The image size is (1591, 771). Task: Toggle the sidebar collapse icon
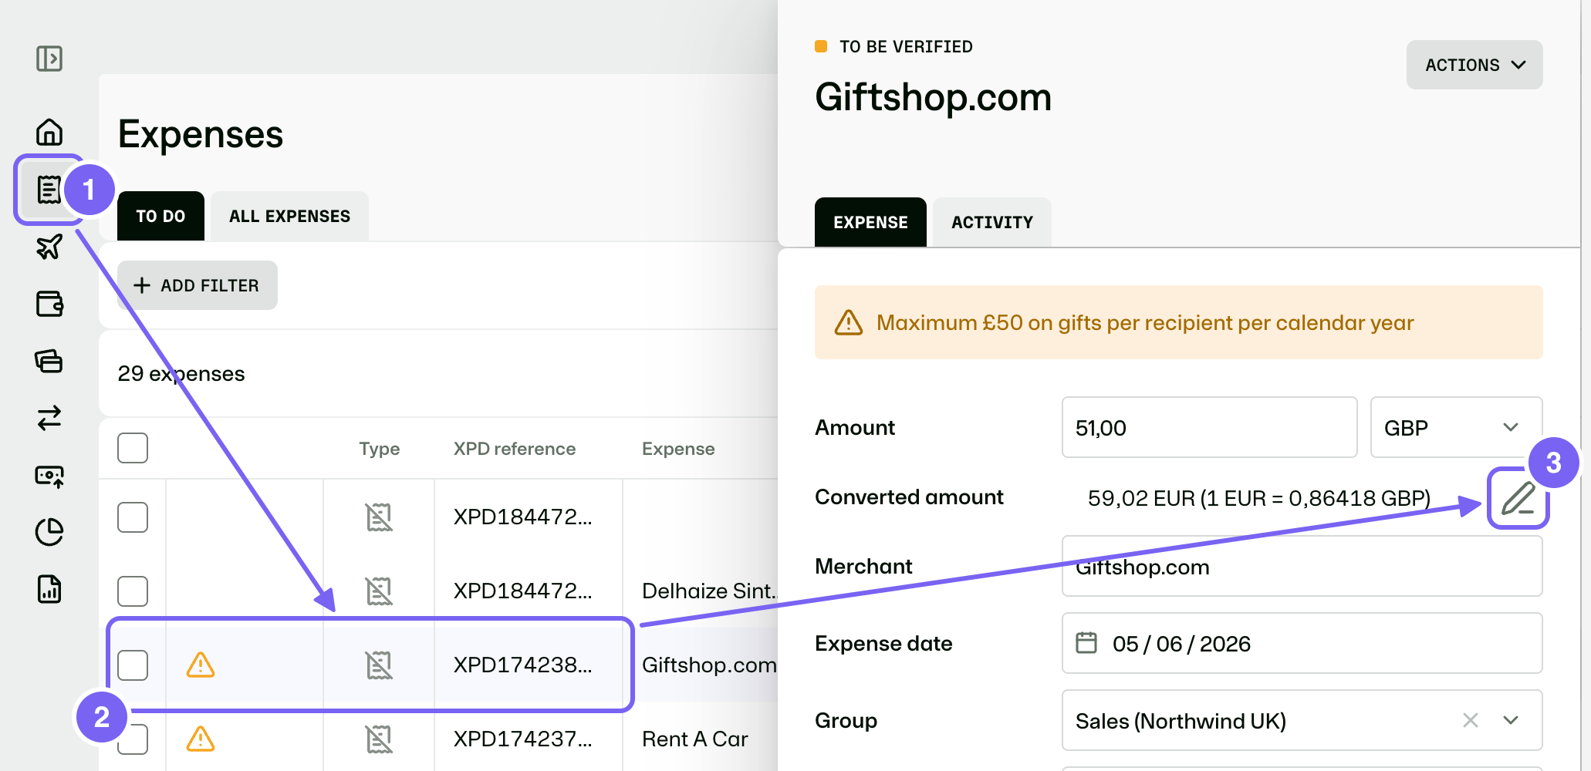tap(49, 59)
